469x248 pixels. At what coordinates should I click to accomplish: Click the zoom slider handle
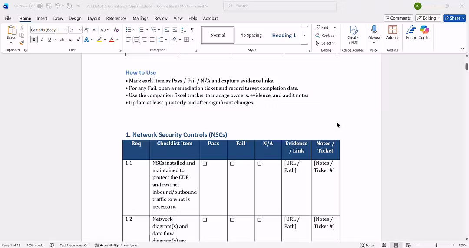click(x=436, y=245)
